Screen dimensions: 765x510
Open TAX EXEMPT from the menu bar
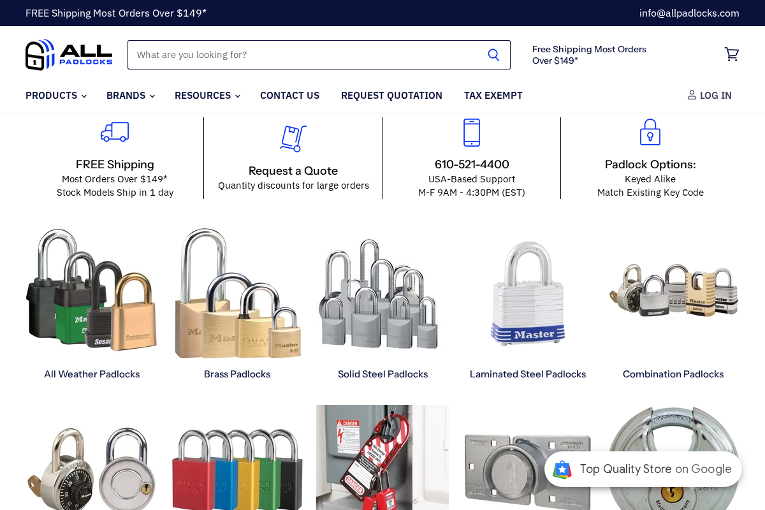click(493, 96)
